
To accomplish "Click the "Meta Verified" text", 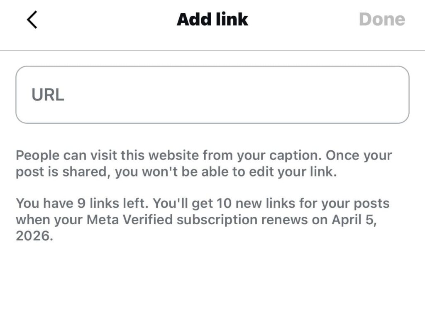I will (129, 220).
